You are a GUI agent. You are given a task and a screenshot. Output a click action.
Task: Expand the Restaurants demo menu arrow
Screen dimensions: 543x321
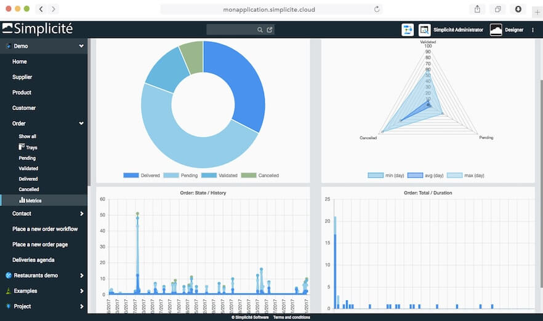pyautogui.click(x=82, y=275)
